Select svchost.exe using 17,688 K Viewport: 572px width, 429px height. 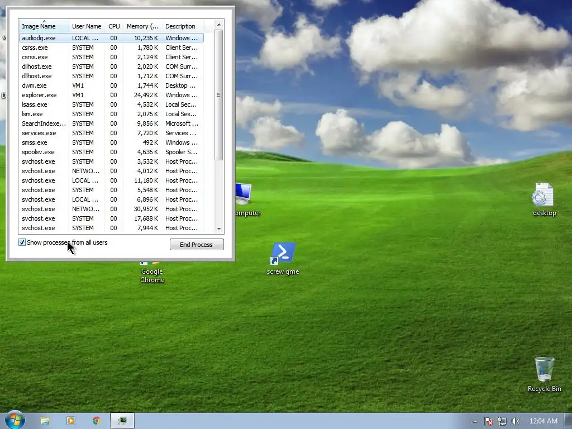[x=111, y=218]
